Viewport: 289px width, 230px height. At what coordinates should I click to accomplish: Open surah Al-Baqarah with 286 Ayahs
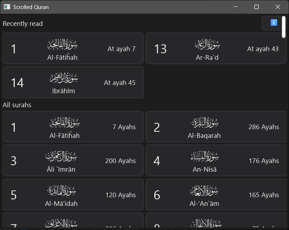215,127
